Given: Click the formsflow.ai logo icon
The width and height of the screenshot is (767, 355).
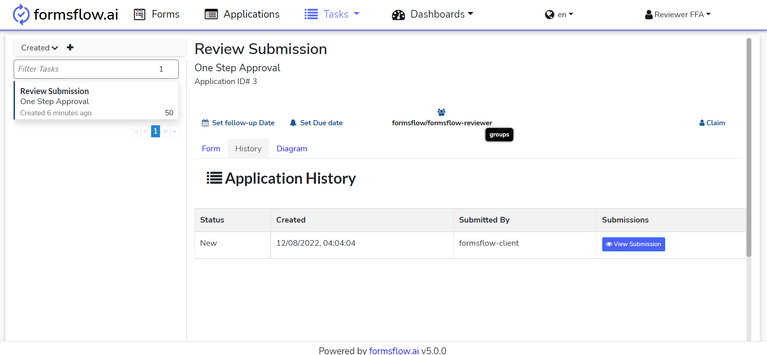Looking at the screenshot, I should point(21,14).
